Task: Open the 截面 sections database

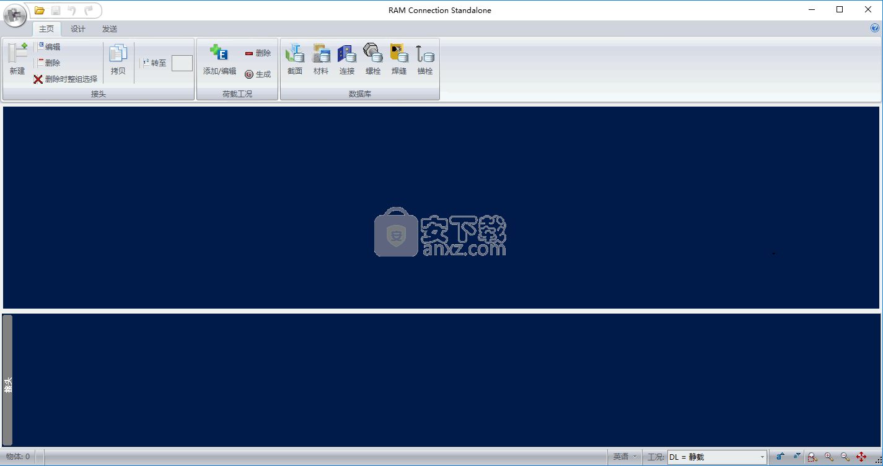Action: 295,59
